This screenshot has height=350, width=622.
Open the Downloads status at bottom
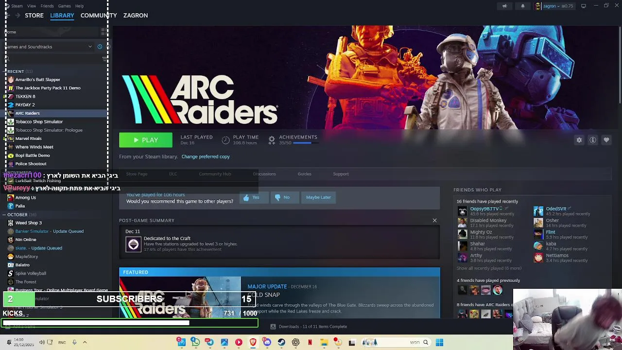pyautogui.click(x=309, y=327)
